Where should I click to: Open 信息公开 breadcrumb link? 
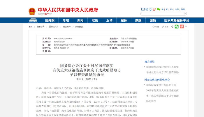click(41, 27)
